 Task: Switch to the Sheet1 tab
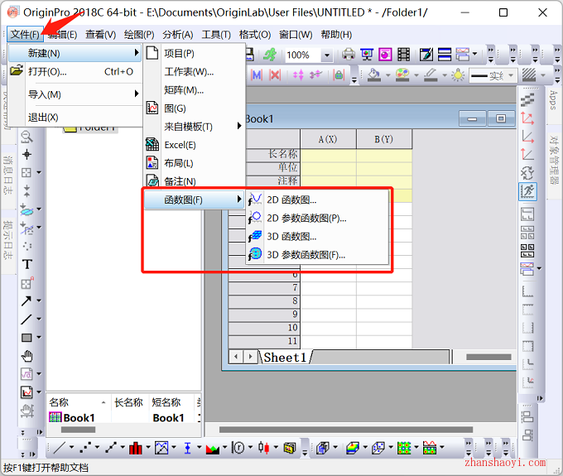pos(285,357)
